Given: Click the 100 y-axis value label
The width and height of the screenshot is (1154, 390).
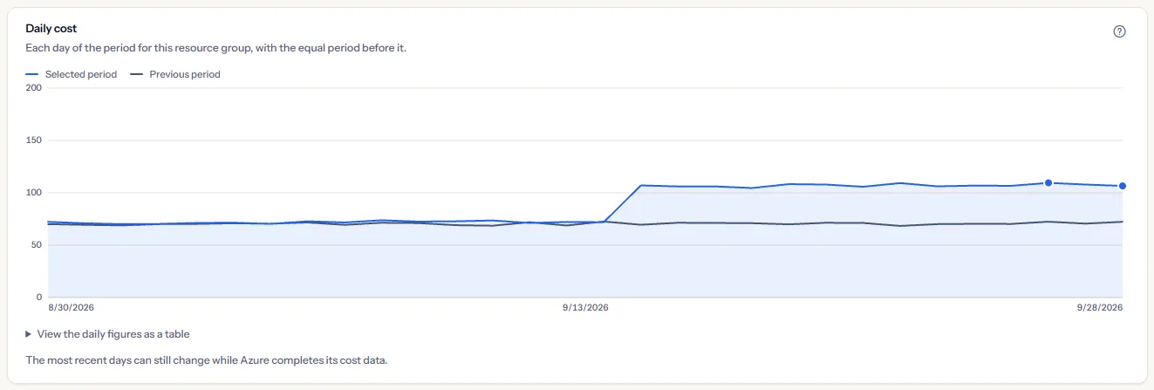Looking at the screenshot, I should pos(34,192).
